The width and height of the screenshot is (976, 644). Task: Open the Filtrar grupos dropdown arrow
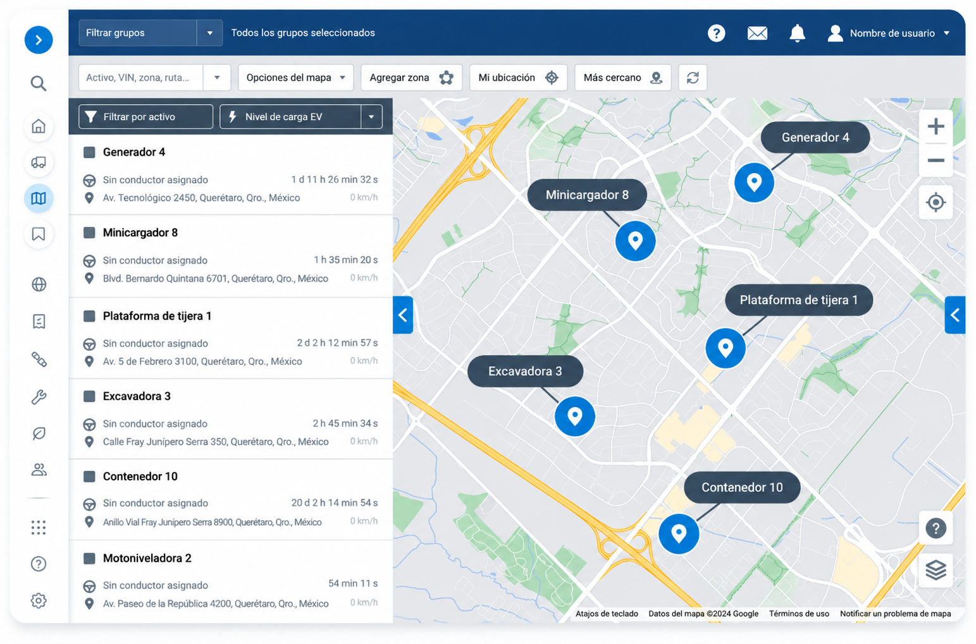point(209,33)
